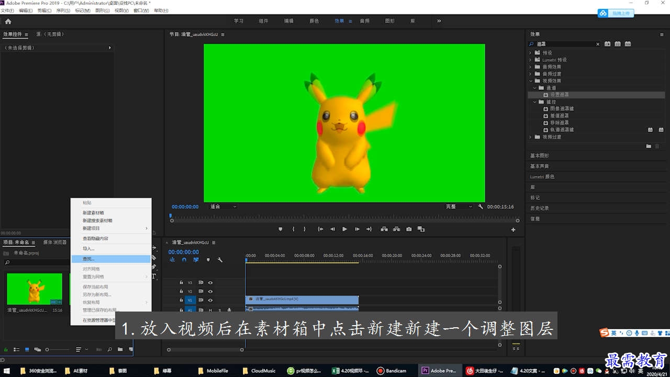
Task: Open the 文件(F) menu
Action: point(7,10)
